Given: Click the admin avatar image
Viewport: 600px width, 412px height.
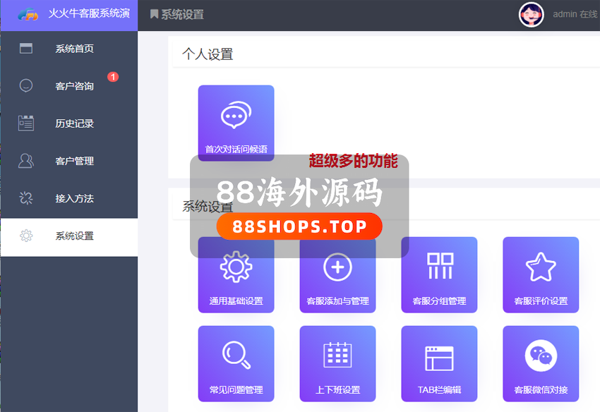Looking at the screenshot, I should click(531, 14).
